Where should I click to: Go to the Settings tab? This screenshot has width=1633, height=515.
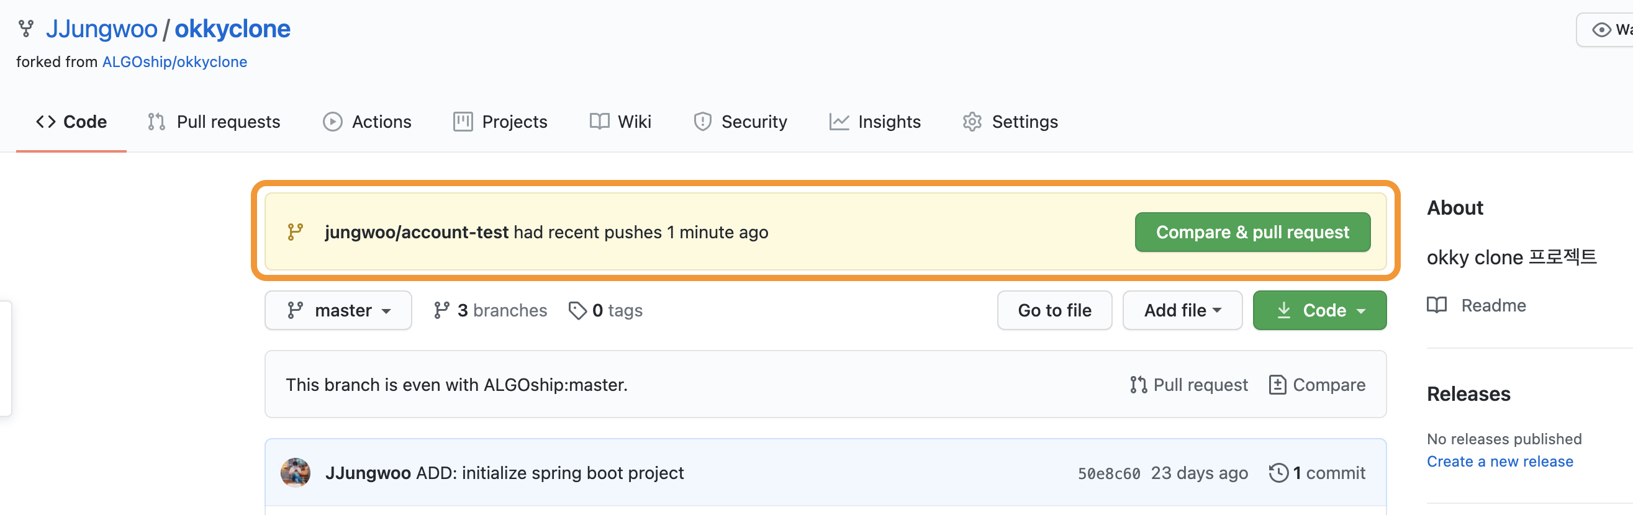tap(1010, 122)
